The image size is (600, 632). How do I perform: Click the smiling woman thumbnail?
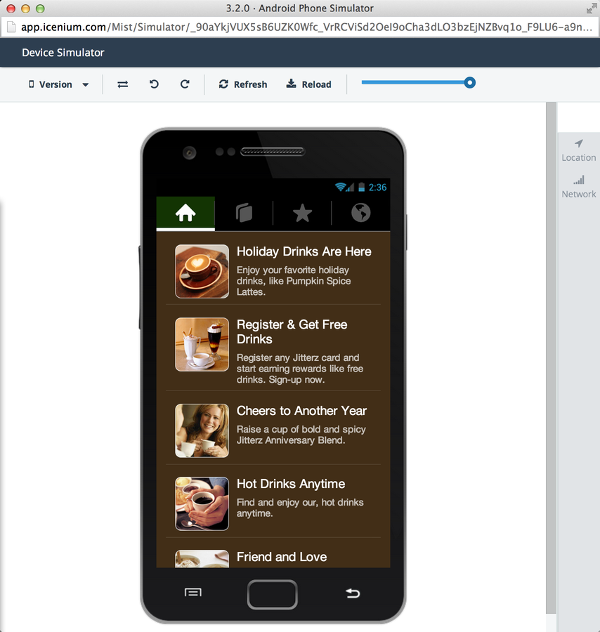point(202,431)
